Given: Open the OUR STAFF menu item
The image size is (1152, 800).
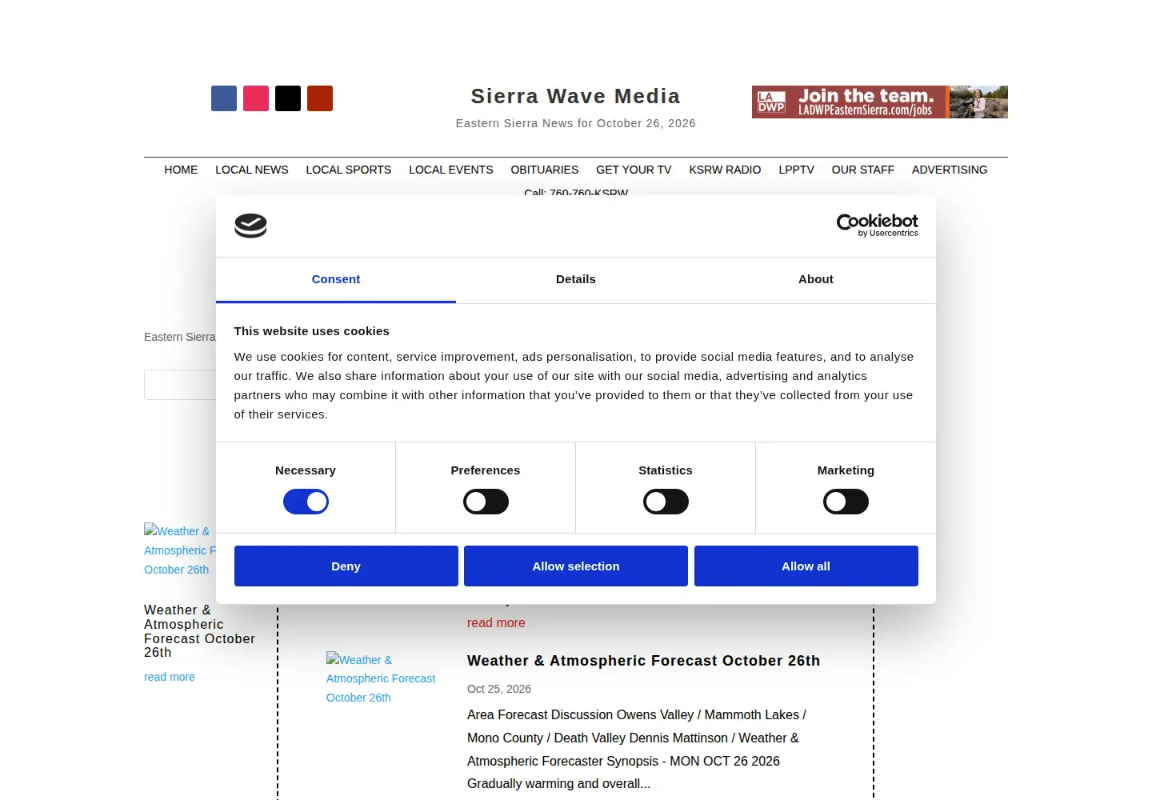Looking at the screenshot, I should pyautogui.click(x=863, y=170).
